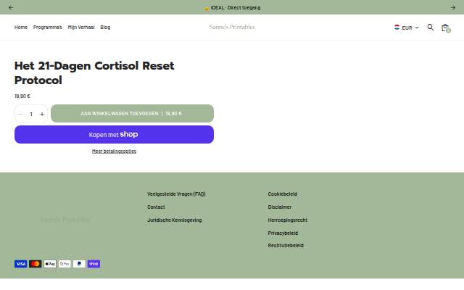Open the Disclaimer footer link
Screen dimensions: 464x290
(280, 207)
